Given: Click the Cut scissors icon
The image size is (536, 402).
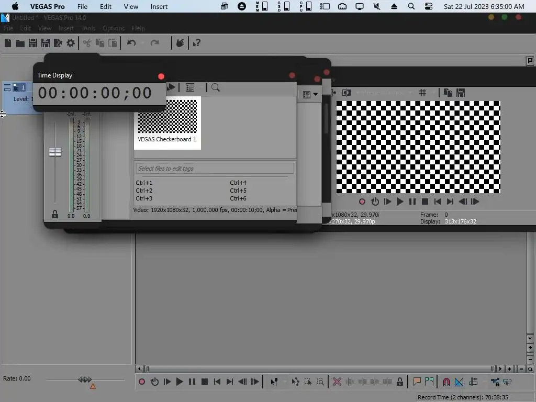Looking at the screenshot, I should tap(87, 43).
